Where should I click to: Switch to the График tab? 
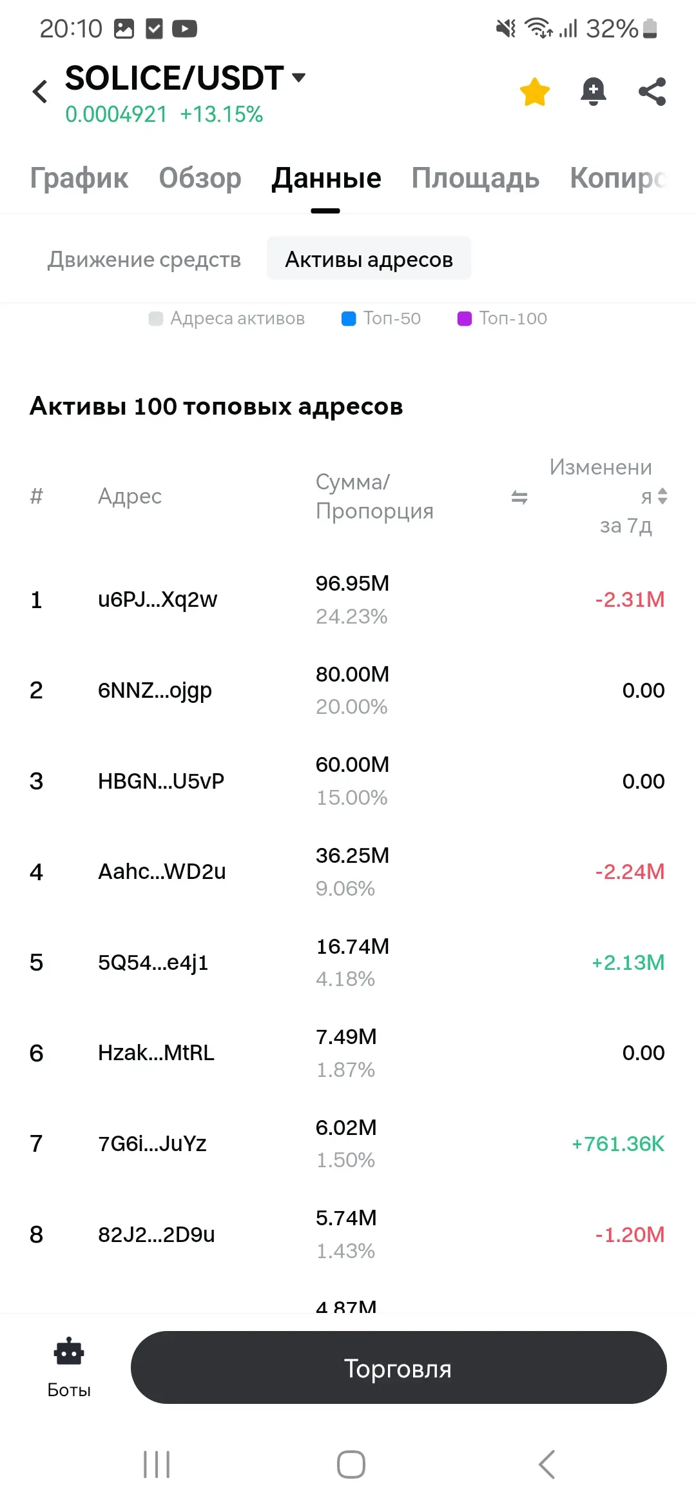click(x=79, y=178)
